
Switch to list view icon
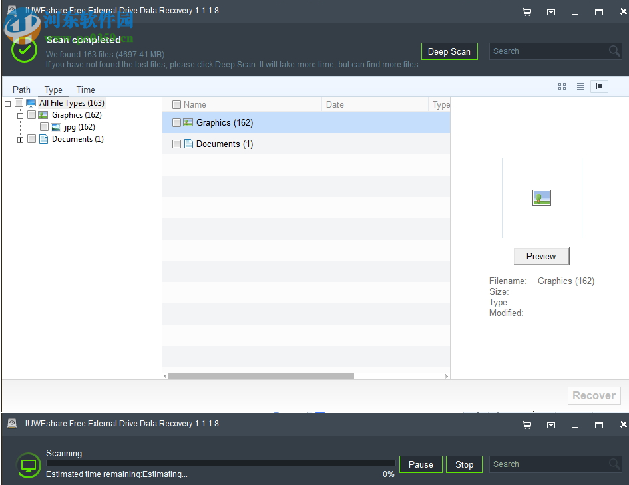[580, 86]
